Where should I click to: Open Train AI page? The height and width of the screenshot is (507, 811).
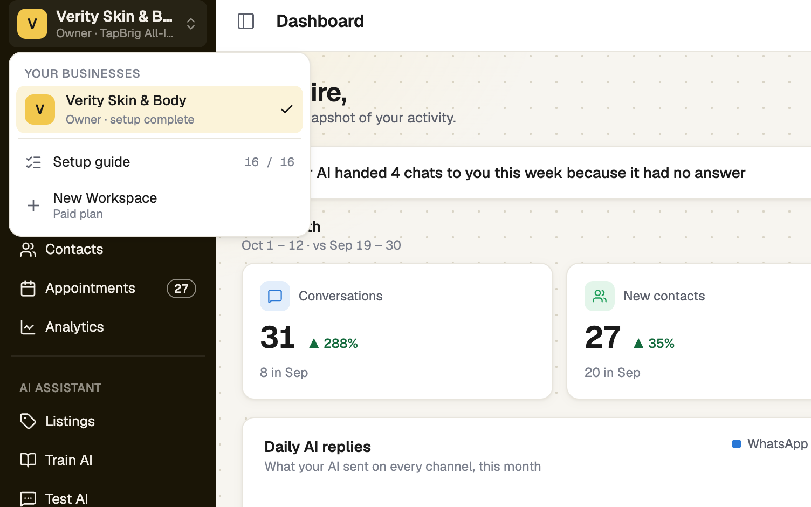click(x=108, y=460)
